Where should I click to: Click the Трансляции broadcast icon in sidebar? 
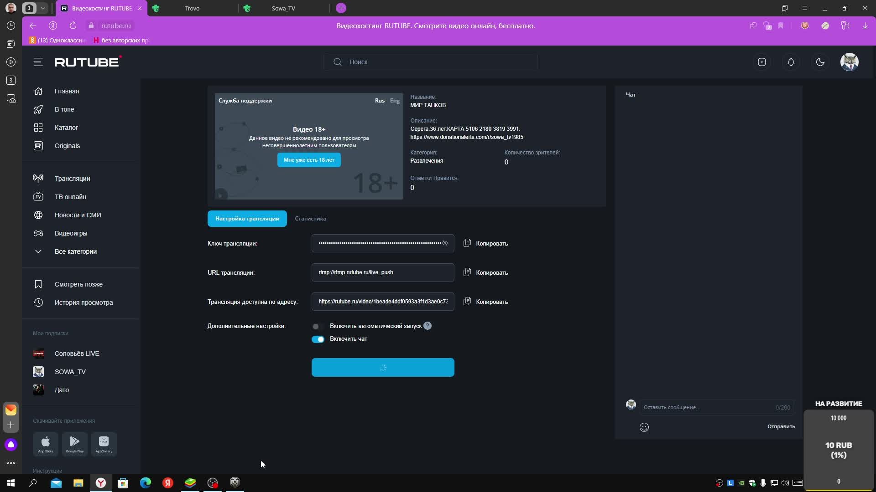[x=38, y=178]
